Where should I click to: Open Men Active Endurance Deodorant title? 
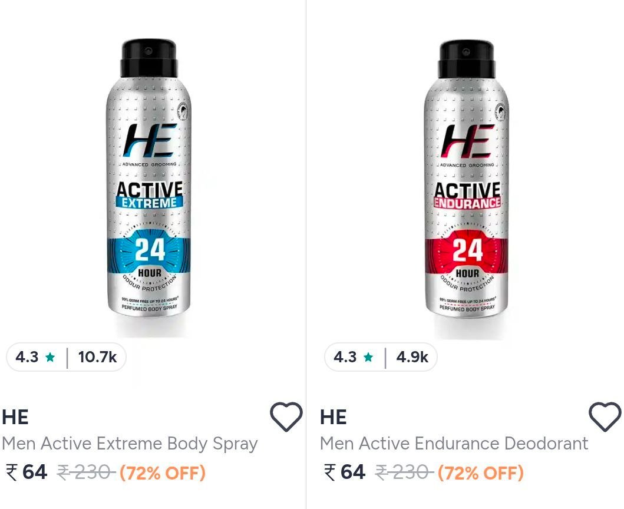[x=454, y=444]
